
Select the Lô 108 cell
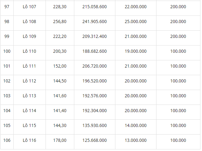coord(29,21)
